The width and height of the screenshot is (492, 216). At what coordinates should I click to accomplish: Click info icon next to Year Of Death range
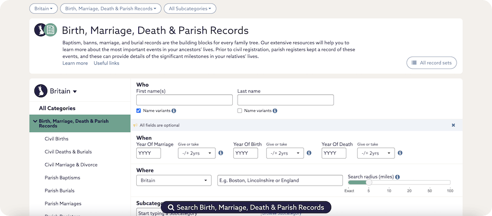point(400,153)
